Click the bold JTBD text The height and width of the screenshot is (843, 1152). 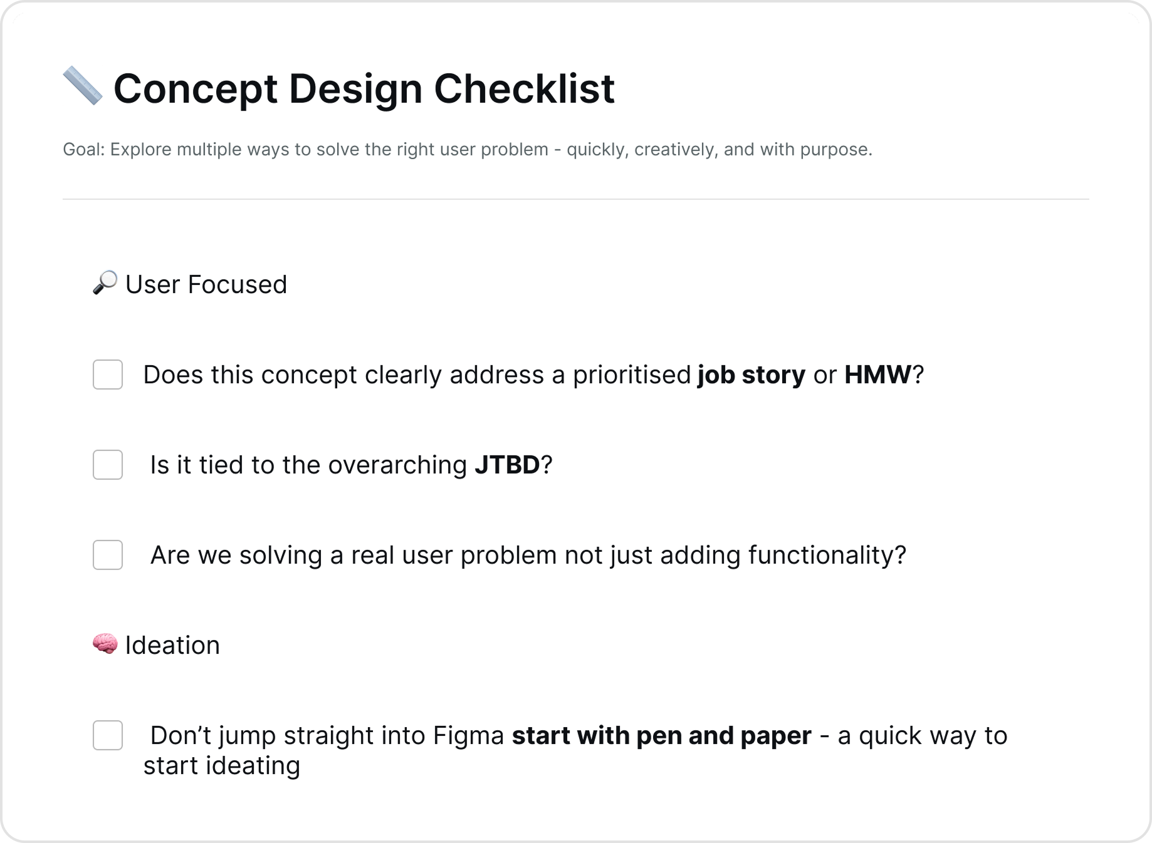(507, 465)
